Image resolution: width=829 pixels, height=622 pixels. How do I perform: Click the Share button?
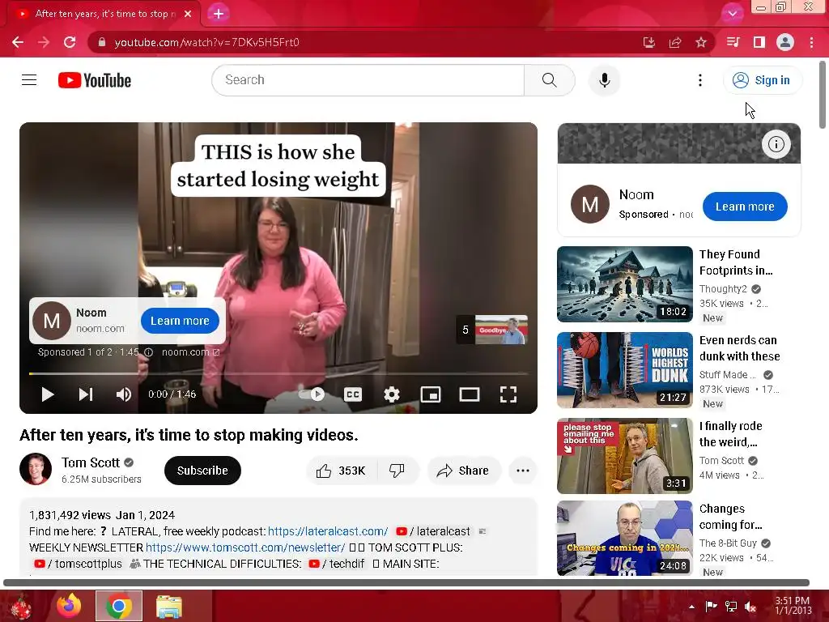463,471
